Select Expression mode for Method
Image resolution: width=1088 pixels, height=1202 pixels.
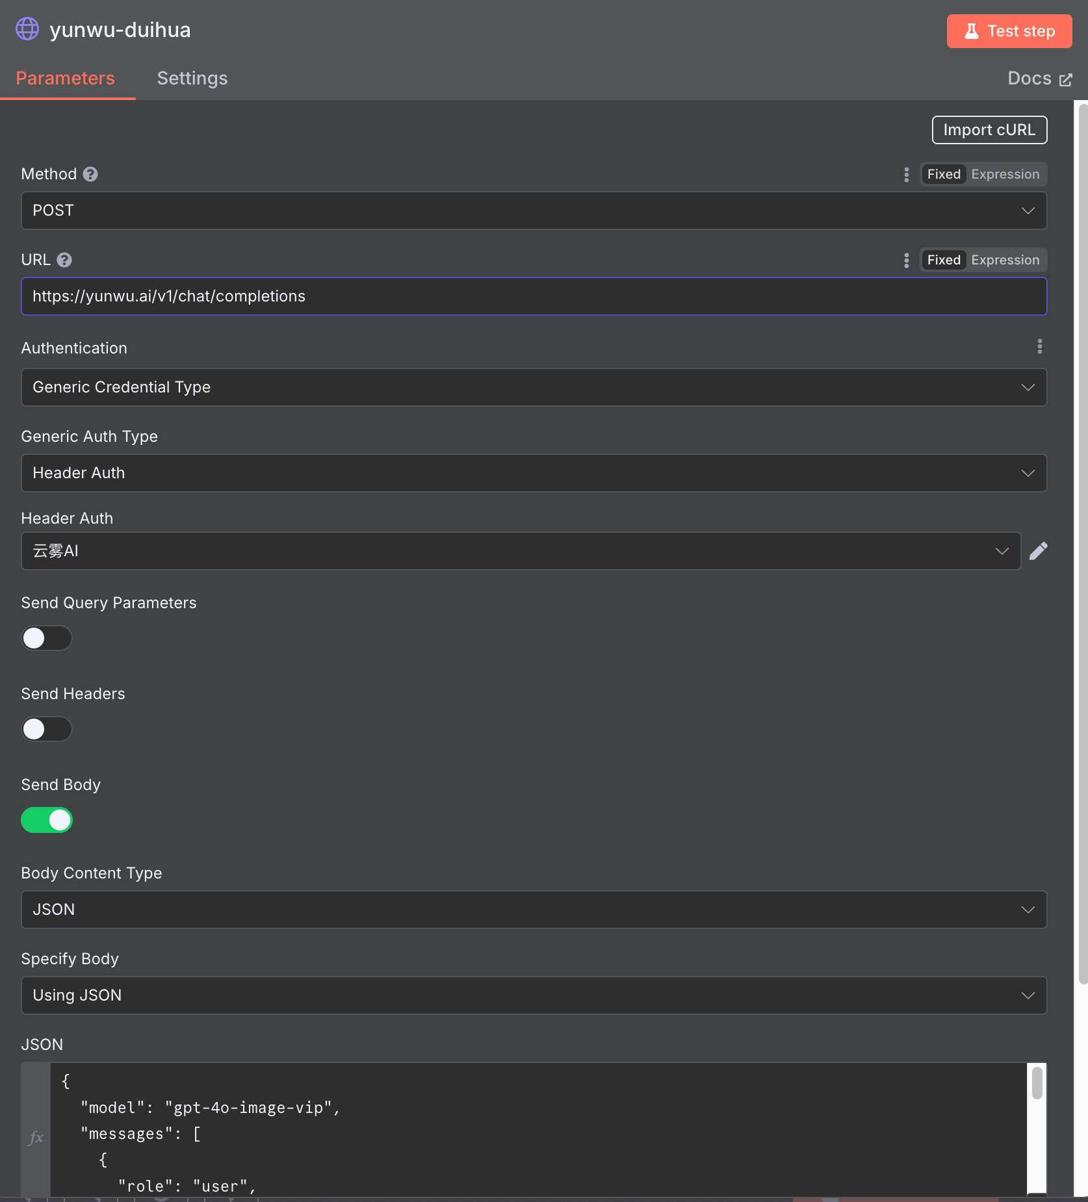click(1005, 174)
